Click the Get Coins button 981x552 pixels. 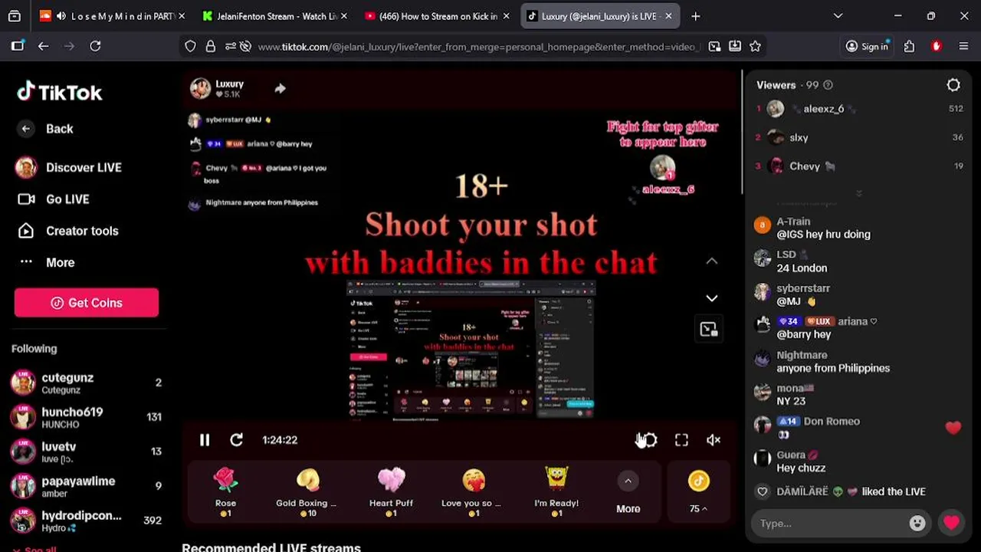click(x=87, y=303)
